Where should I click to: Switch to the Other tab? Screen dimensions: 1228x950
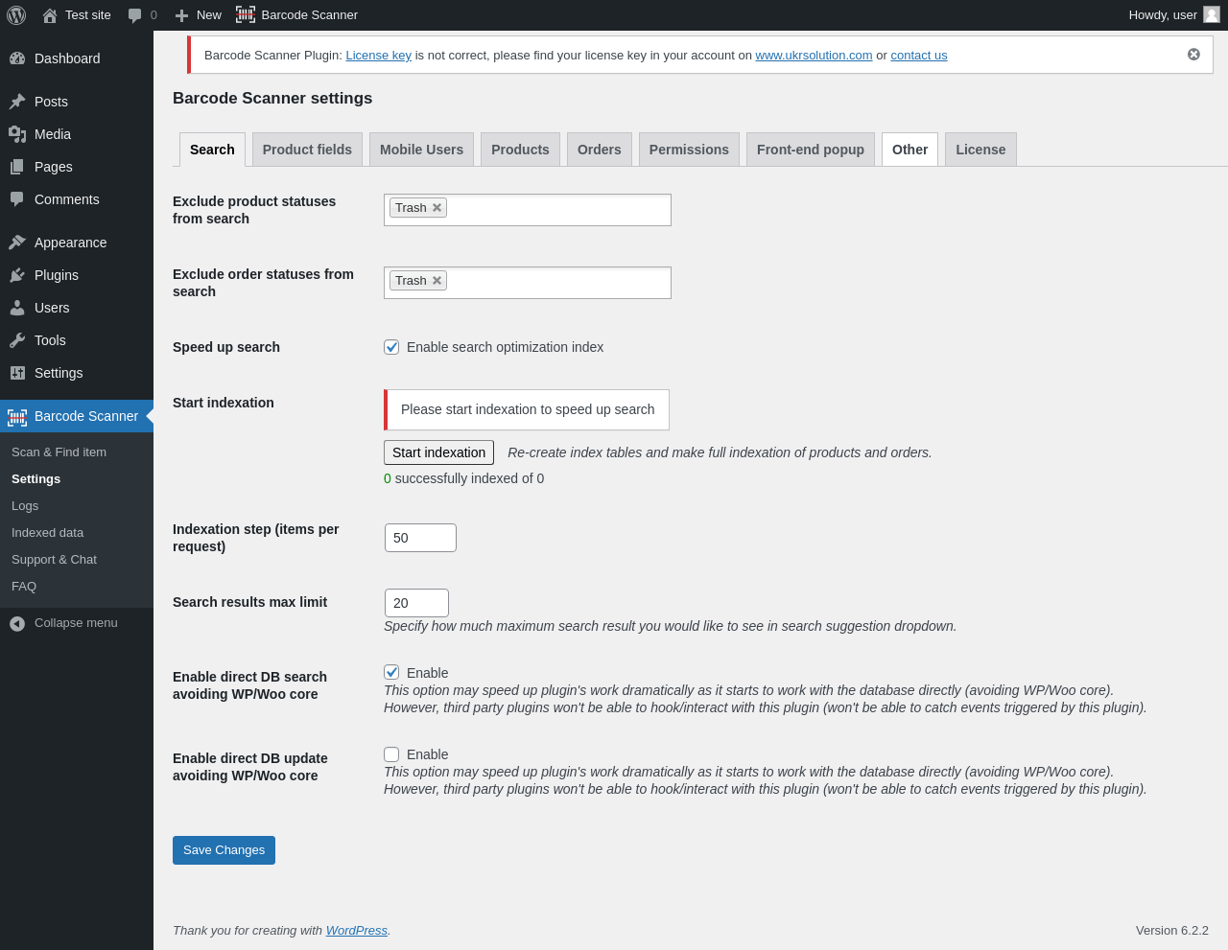tap(909, 150)
